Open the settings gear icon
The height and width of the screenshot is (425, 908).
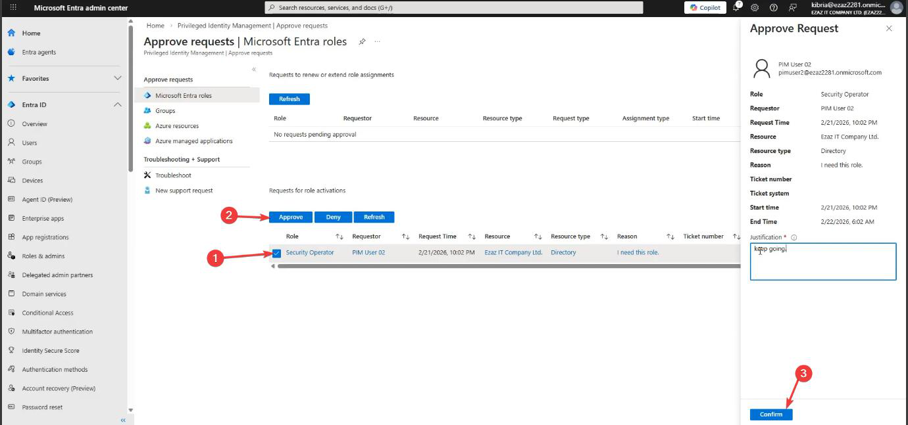[x=755, y=8]
